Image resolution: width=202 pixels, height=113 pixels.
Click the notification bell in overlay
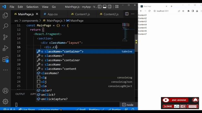click(x=195, y=100)
